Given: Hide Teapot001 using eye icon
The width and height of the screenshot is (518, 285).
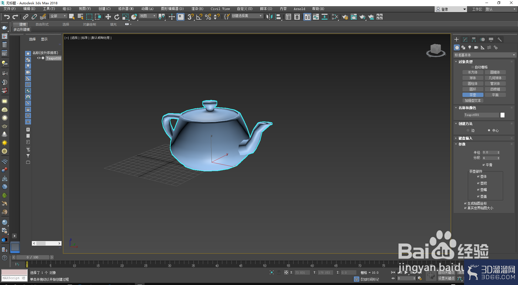Looking at the screenshot, I should coord(39,58).
